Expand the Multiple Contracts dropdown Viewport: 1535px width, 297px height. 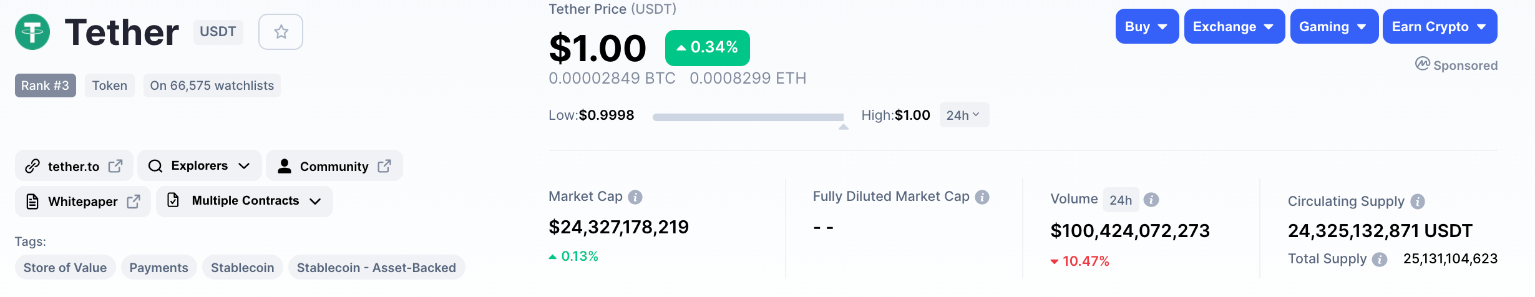[245, 201]
